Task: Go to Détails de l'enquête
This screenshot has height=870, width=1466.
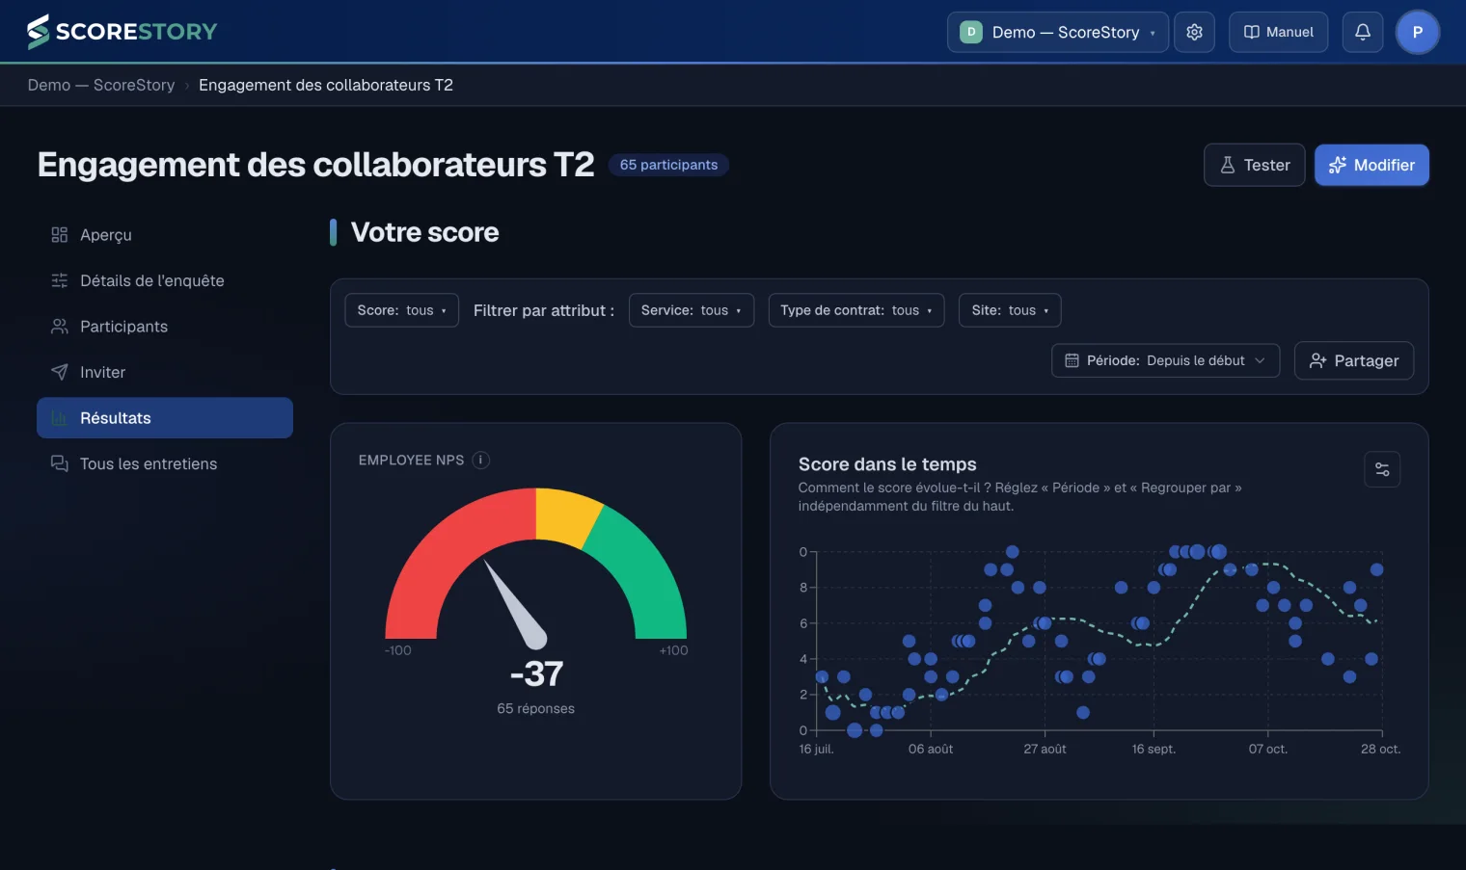Action: pyautogui.click(x=165, y=280)
